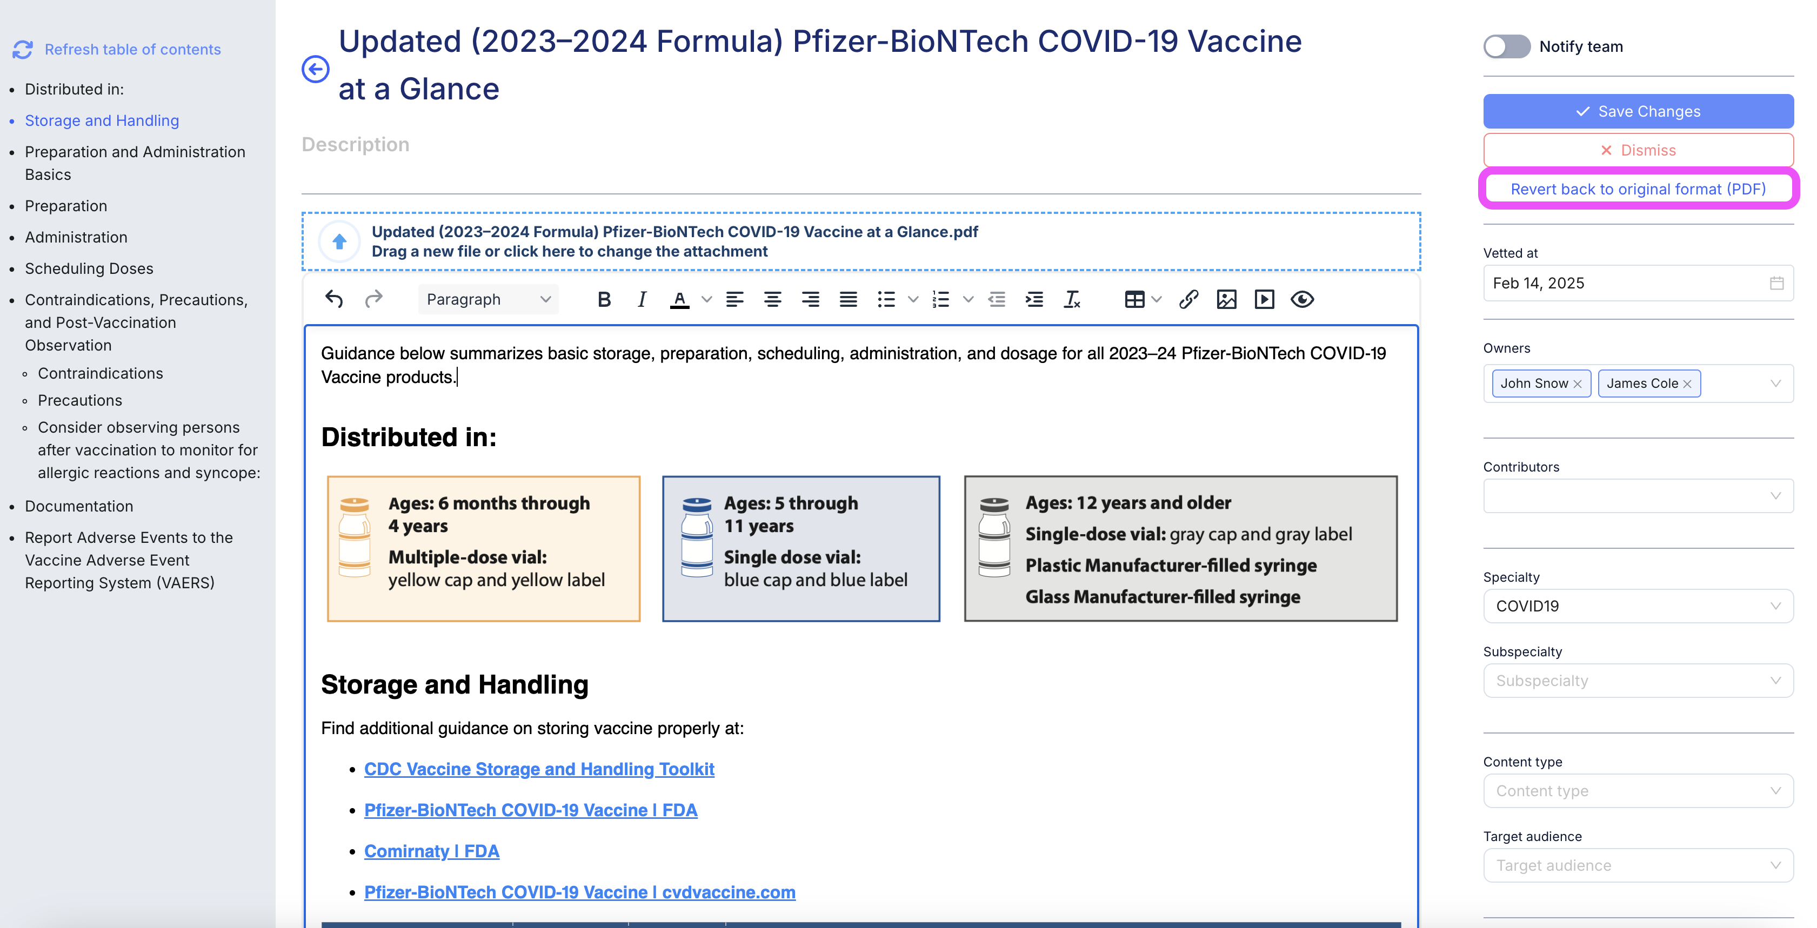Image resolution: width=1817 pixels, height=928 pixels.
Task: Toggle bold formatting
Action: [604, 299]
